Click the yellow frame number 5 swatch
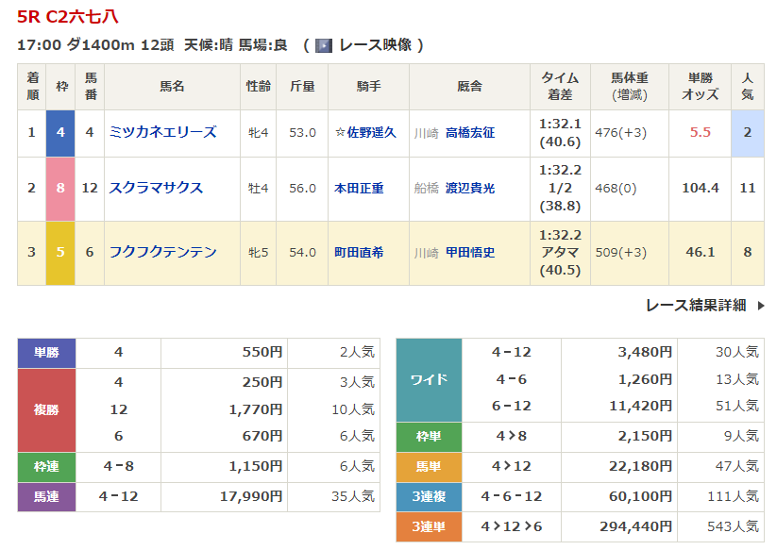 pyautogui.click(x=61, y=253)
